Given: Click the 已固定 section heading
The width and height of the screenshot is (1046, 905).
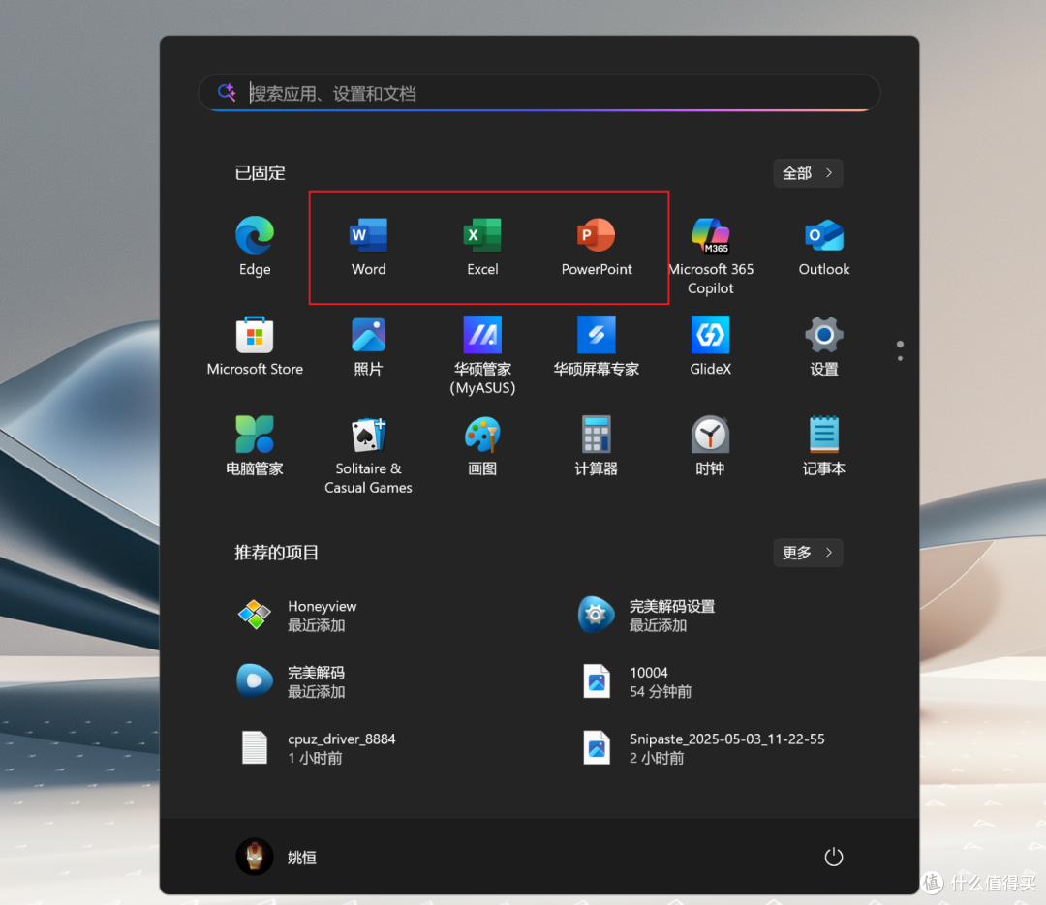Looking at the screenshot, I should click(x=261, y=173).
